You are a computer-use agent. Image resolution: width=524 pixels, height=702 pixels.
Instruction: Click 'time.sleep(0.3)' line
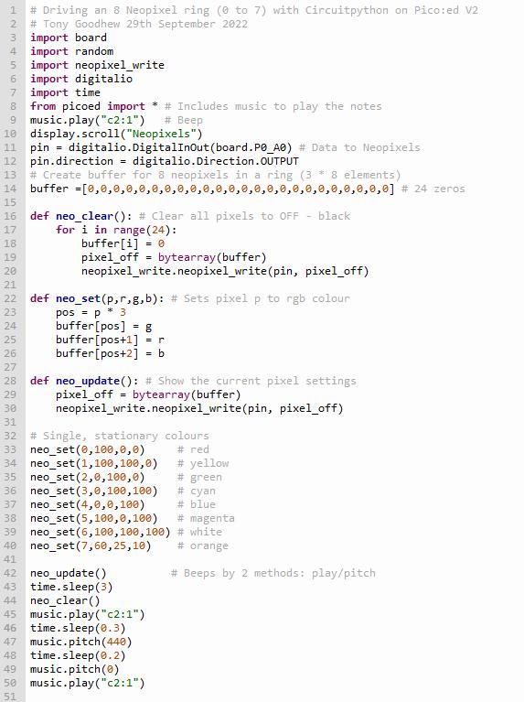click(78, 628)
